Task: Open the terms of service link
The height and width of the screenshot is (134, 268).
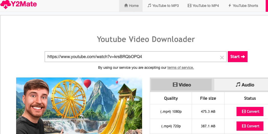Action: pyautogui.click(x=180, y=68)
